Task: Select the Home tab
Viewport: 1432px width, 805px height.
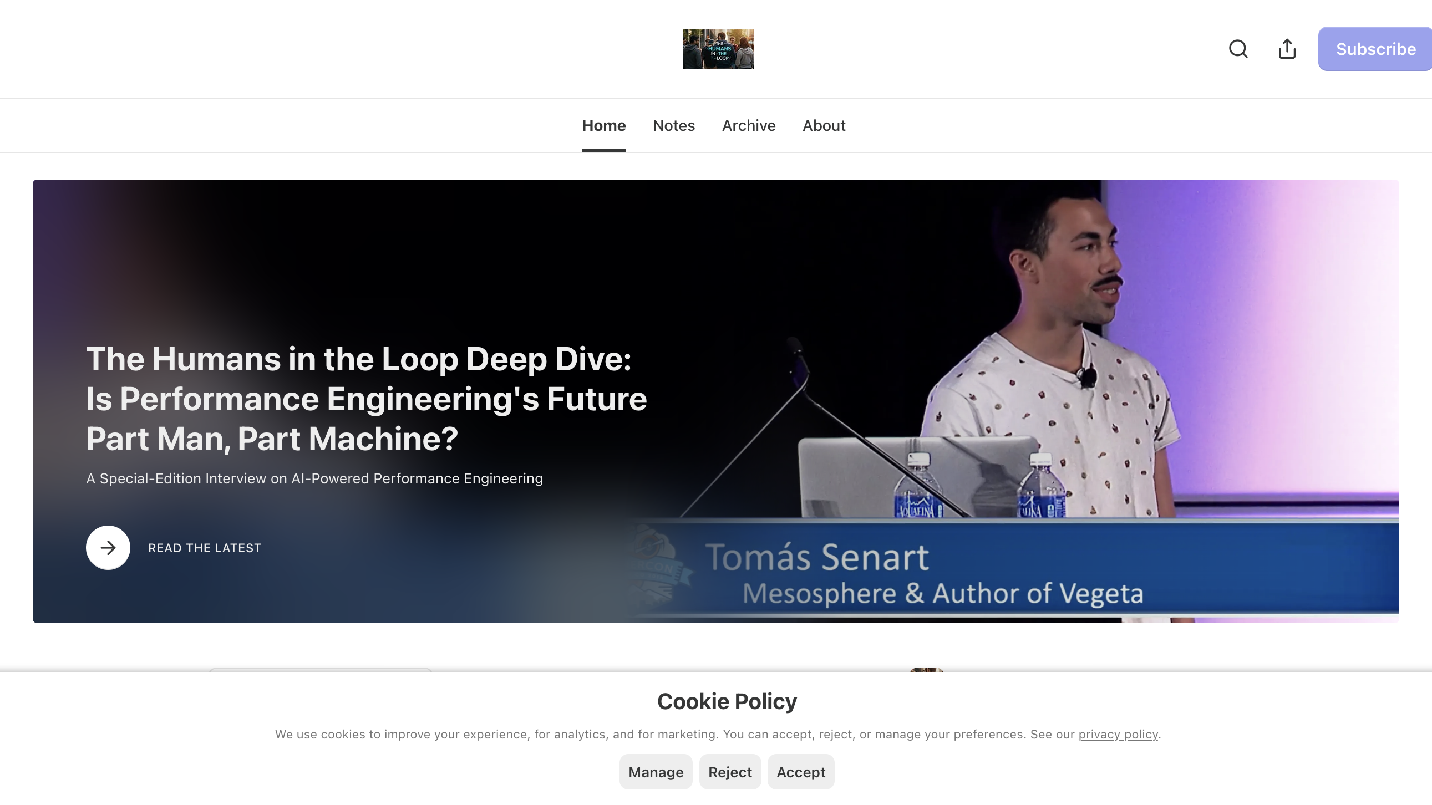Action: click(604, 125)
